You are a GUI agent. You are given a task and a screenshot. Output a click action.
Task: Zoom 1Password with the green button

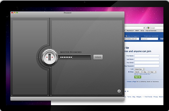tap(17, 13)
